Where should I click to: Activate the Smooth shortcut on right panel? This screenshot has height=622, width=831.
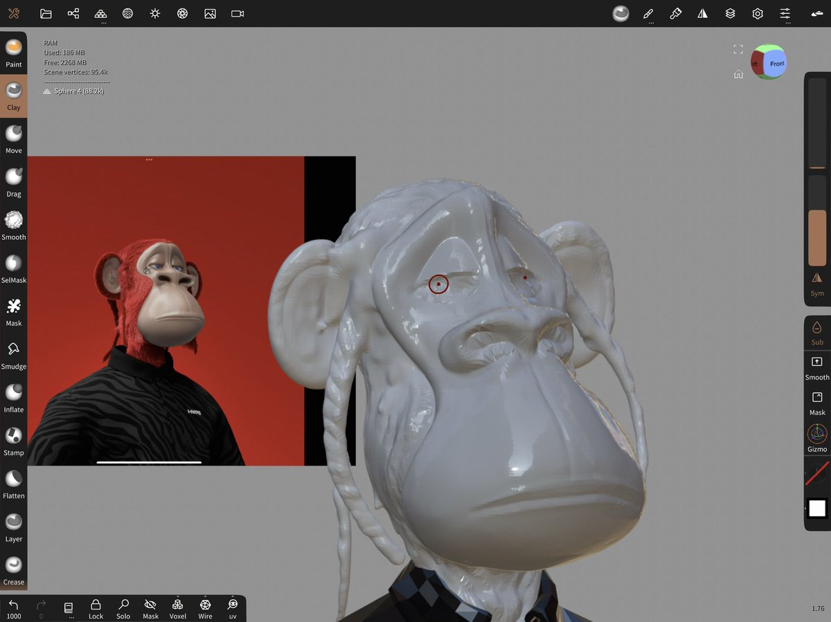(817, 367)
